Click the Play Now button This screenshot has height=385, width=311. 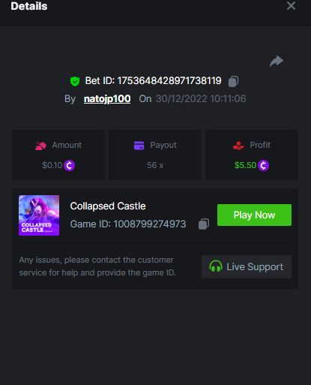tap(254, 215)
